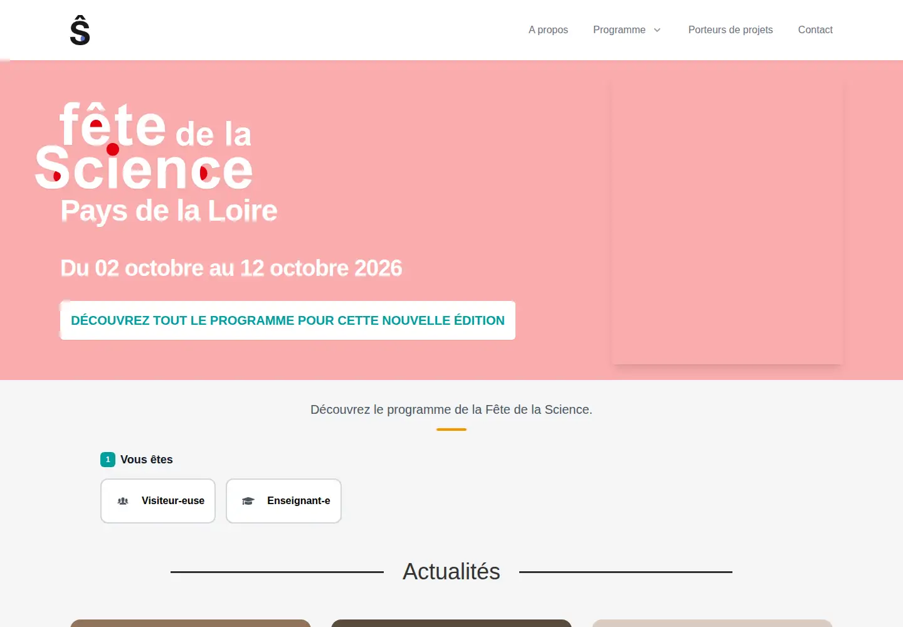This screenshot has height=627, width=903.
Task: Click the visitors group icon
Action: (123, 501)
